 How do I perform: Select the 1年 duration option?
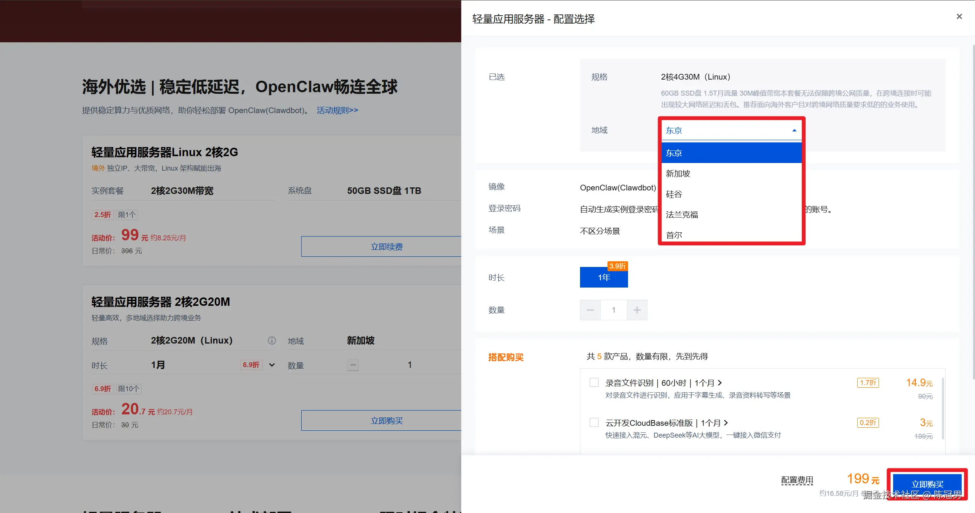pyautogui.click(x=603, y=277)
